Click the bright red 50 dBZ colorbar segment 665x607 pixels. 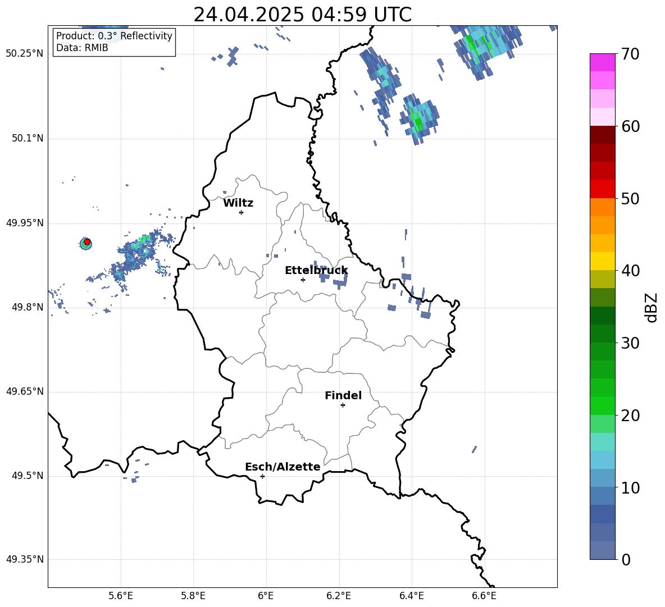(602, 189)
